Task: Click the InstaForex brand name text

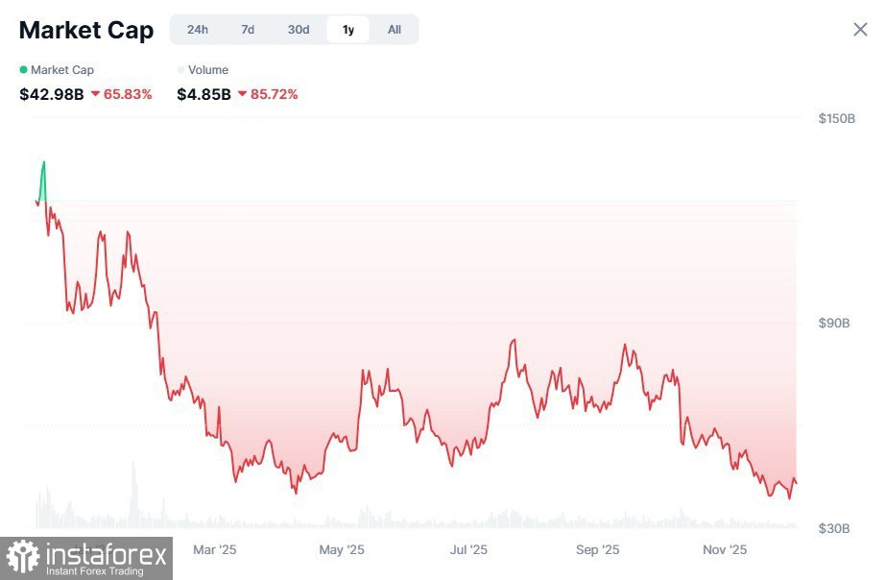Action: click(108, 553)
